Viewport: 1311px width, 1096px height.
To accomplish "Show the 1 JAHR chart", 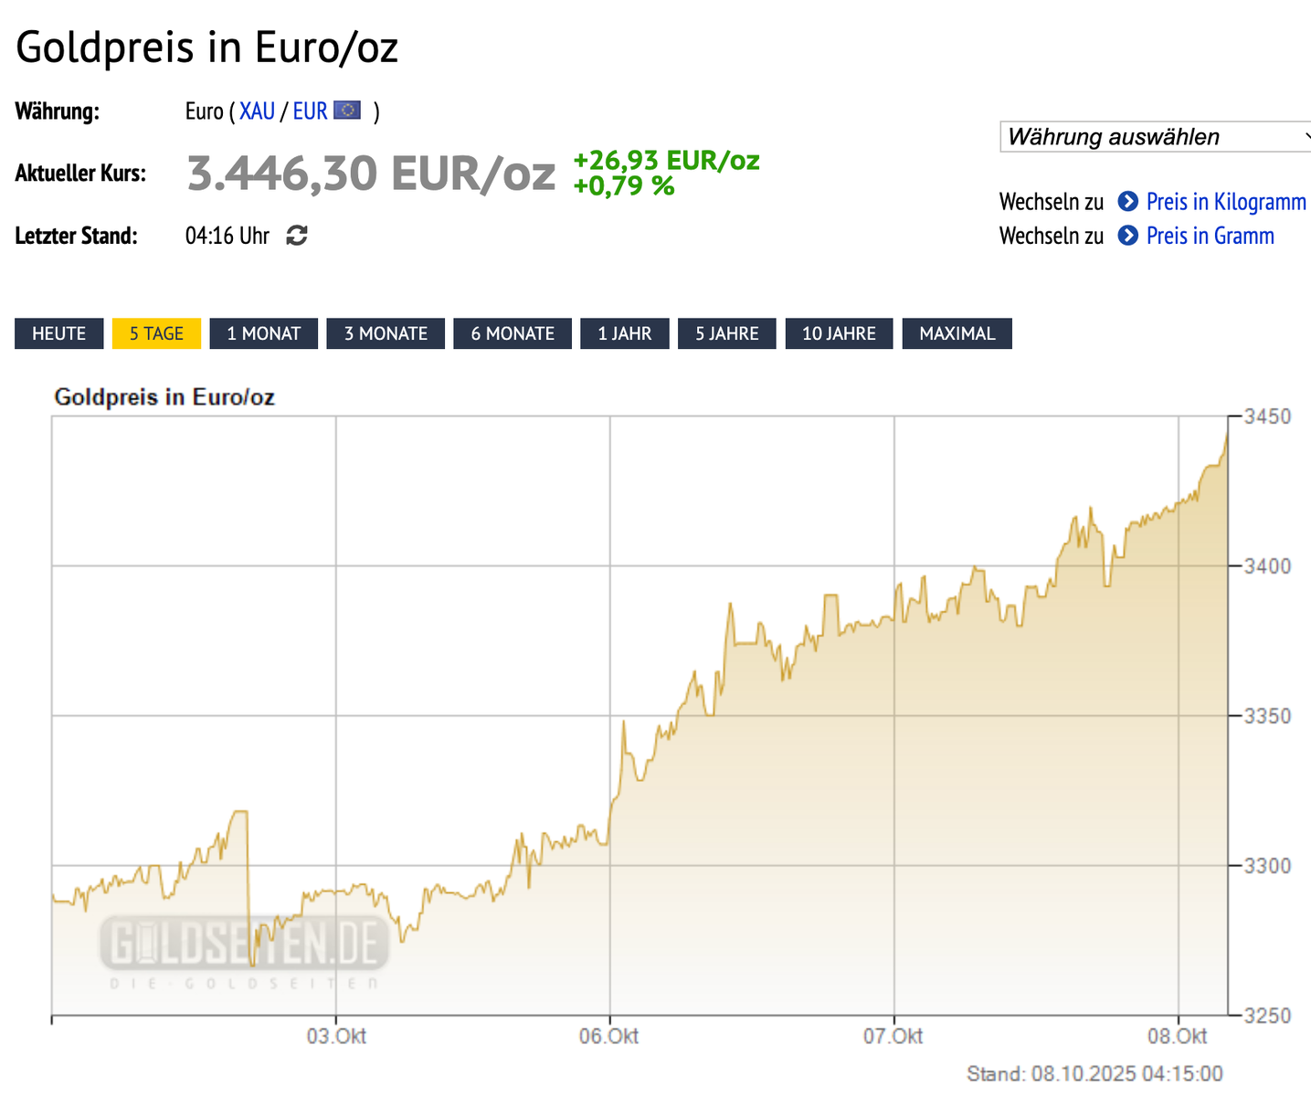I will click(x=625, y=333).
